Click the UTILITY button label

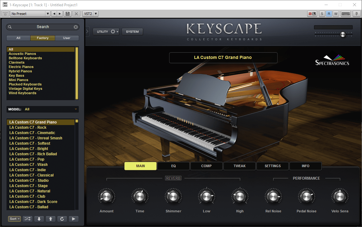point(102,32)
